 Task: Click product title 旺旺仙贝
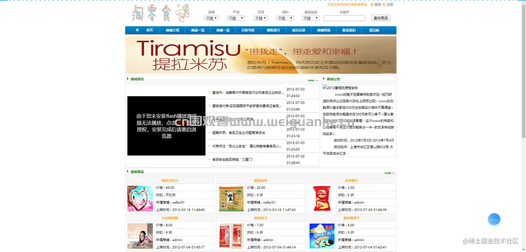point(261,180)
